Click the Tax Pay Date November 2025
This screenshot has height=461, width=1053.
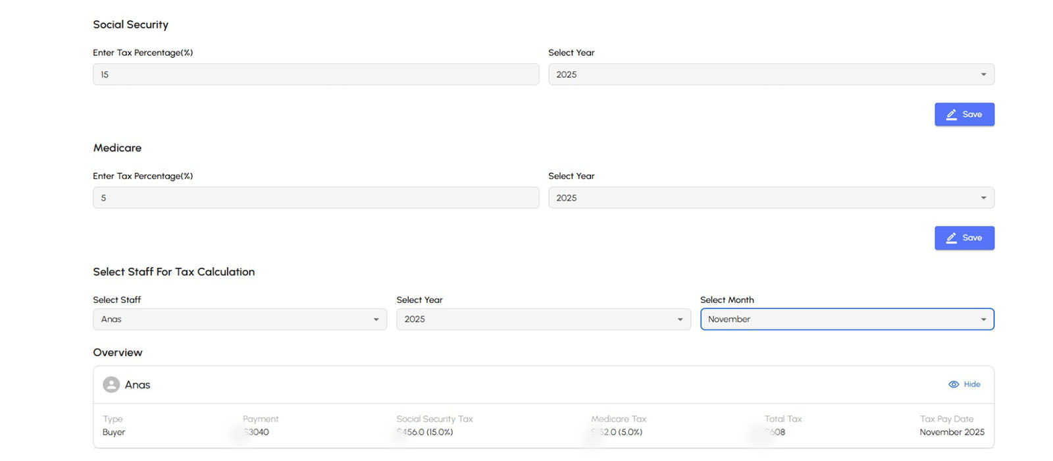[x=952, y=433]
